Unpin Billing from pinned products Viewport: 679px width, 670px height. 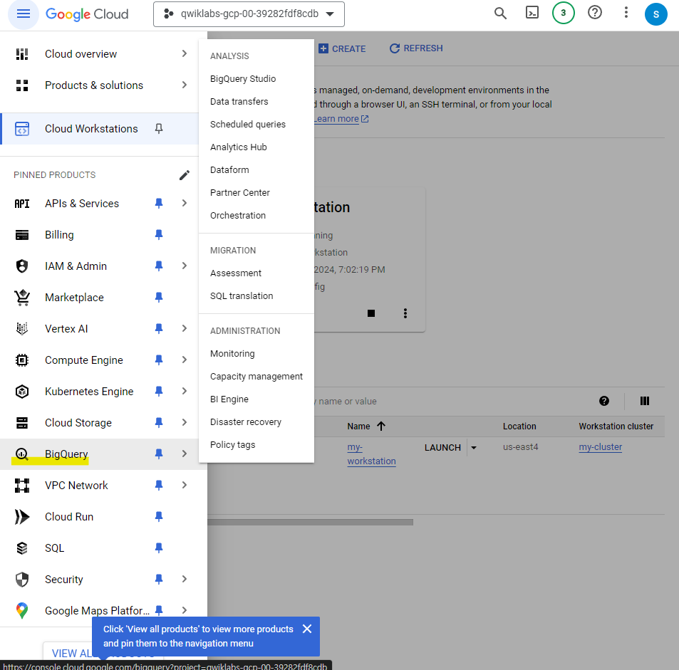(159, 235)
